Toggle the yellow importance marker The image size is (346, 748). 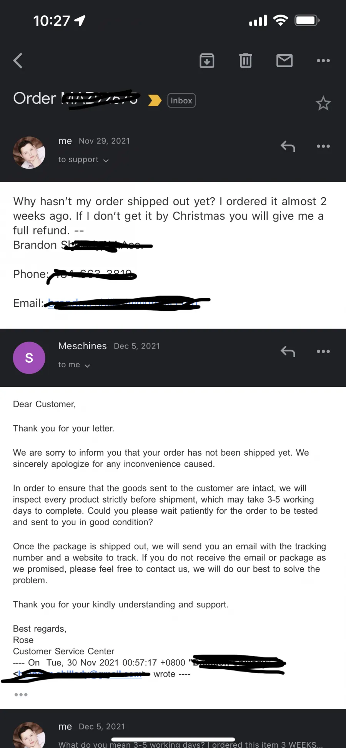(155, 100)
